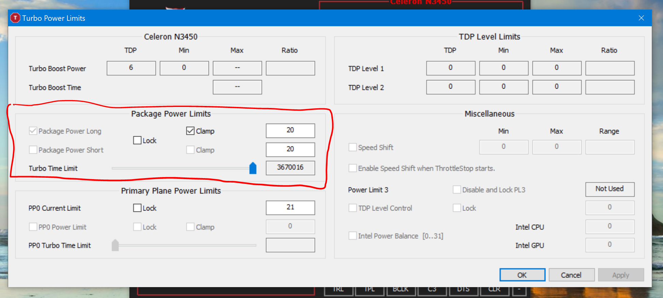This screenshot has width=663, height=298.
Task: Click TDP Level 2 Ratio field
Action: pyautogui.click(x=610, y=87)
